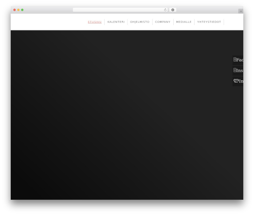This screenshot has width=254, height=215.
Task: Reload the page with the refresh icon
Action: click(165, 10)
